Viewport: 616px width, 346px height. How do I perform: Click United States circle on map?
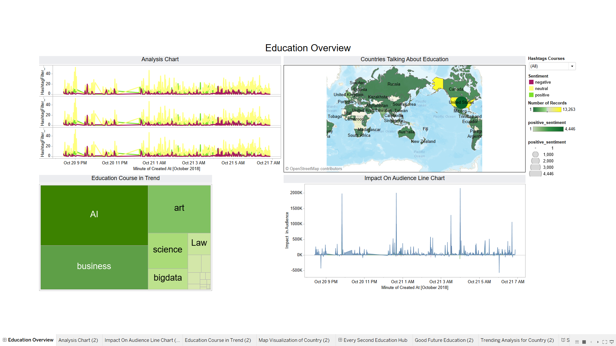click(461, 103)
